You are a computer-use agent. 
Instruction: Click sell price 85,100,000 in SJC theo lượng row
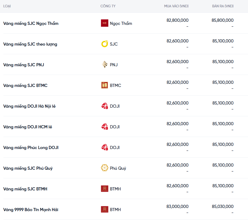[223, 41]
